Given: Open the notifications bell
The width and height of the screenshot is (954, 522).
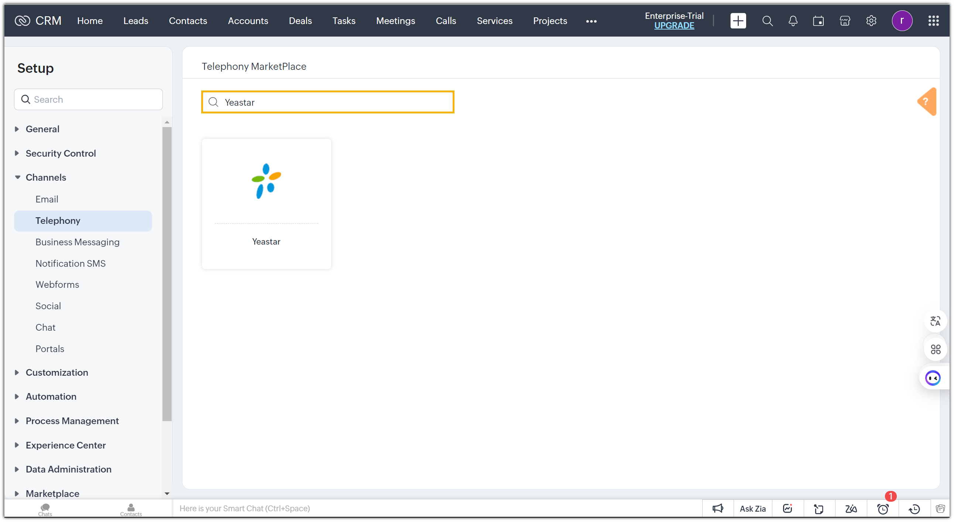Looking at the screenshot, I should point(793,21).
